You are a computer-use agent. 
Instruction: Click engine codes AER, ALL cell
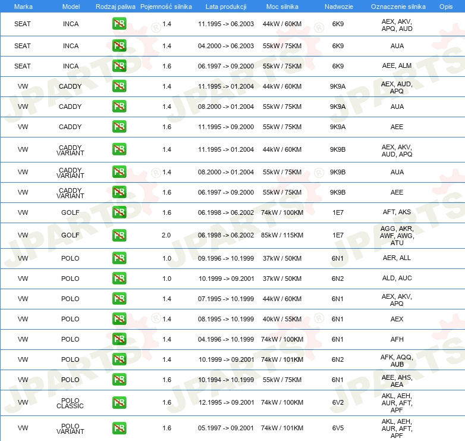tap(397, 258)
